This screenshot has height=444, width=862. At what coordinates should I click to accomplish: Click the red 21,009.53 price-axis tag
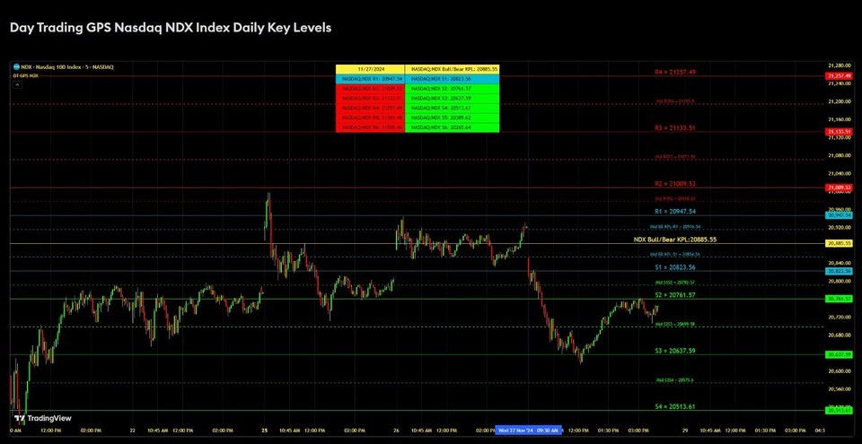839,188
